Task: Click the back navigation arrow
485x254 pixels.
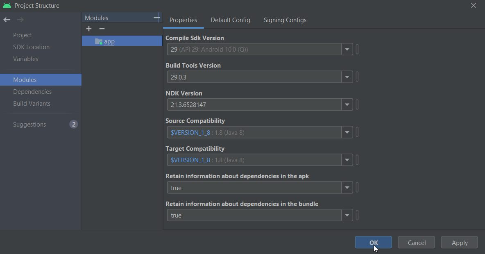Action: tap(7, 20)
